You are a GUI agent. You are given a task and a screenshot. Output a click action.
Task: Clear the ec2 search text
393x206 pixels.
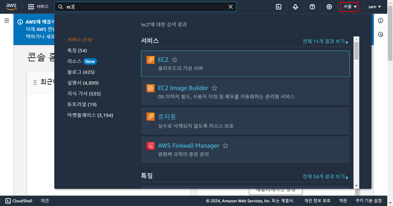[231, 7]
